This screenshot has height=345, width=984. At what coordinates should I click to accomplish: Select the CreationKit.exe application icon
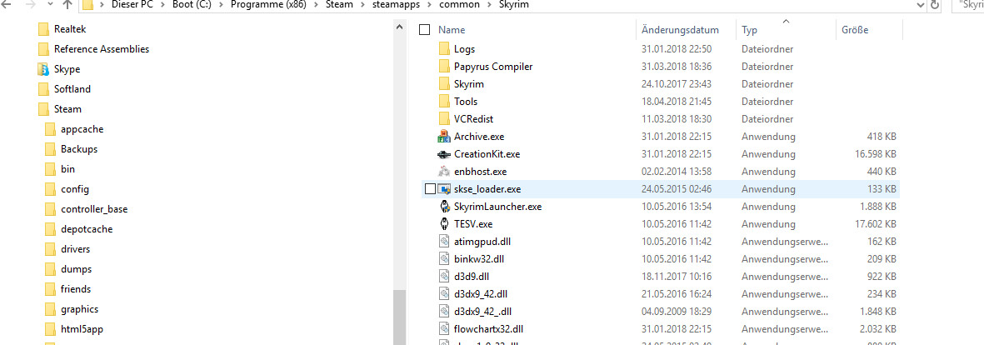coord(443,154)
